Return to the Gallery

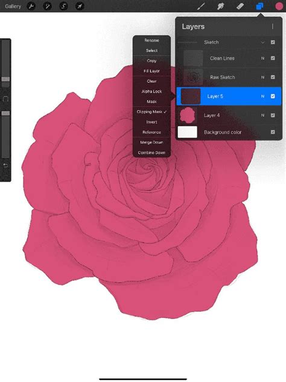[x=13, y=6]
